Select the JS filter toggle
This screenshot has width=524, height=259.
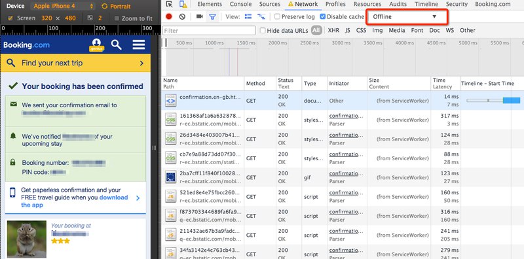(348, 30)
